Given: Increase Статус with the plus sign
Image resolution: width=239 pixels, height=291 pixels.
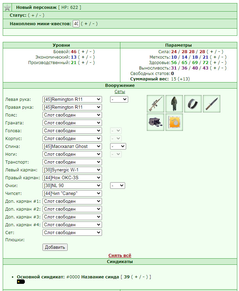Looking at the screenshot, I should 33,15.
